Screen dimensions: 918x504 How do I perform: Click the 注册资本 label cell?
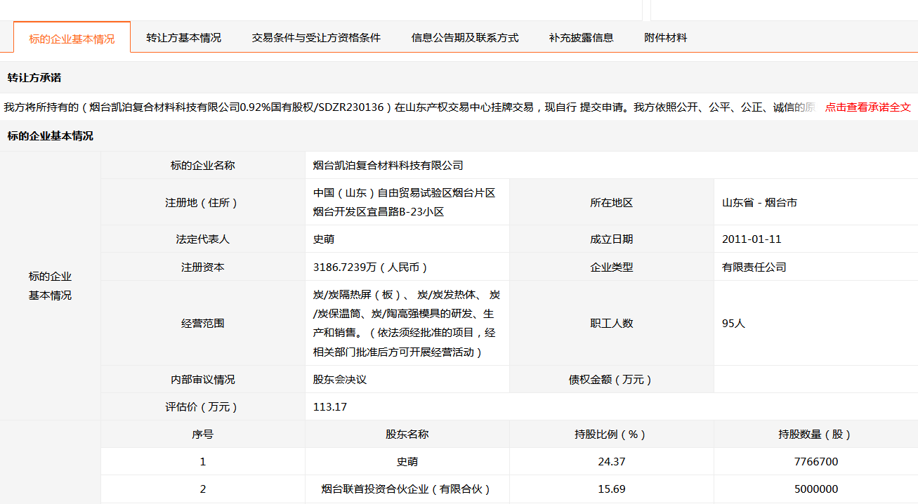tap(203, 267)
